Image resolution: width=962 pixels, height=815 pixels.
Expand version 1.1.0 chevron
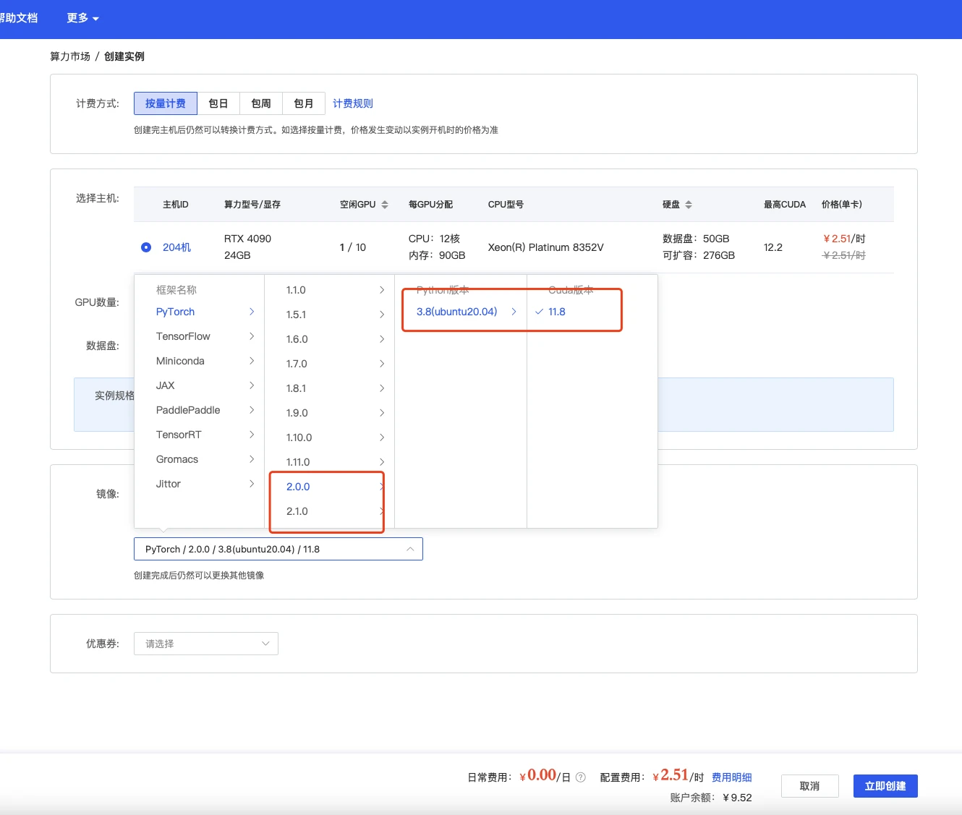click(x=382, y=290)
